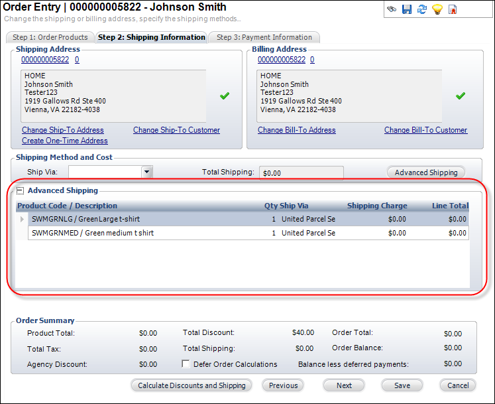
Task: Click the green checkmark beside Billing Address
Action: pyautogui.click(x=461, y=96)
